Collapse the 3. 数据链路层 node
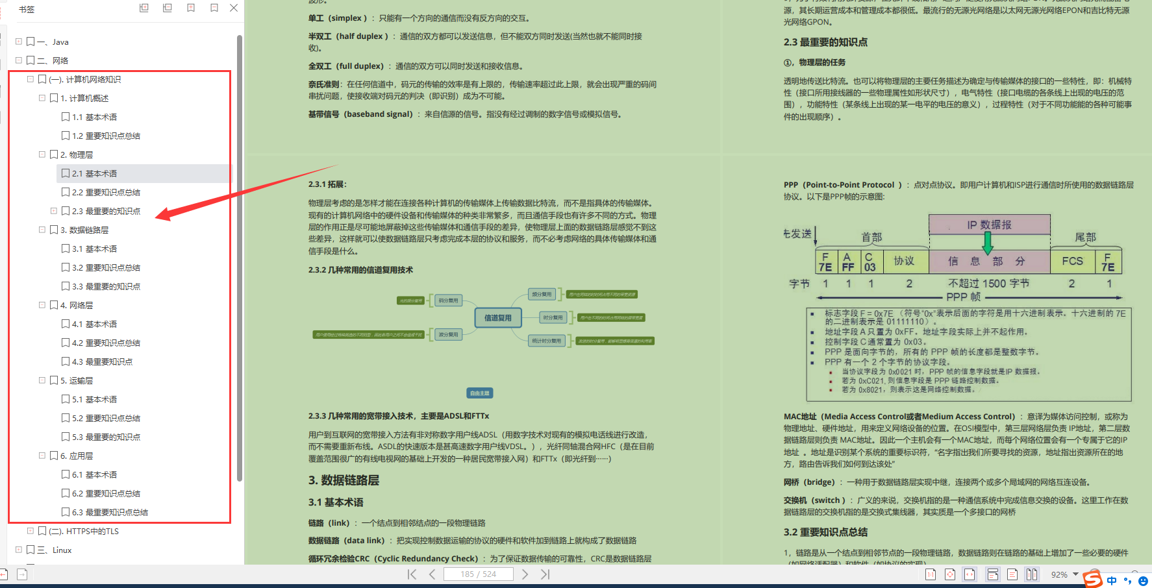 click(42, 230)
